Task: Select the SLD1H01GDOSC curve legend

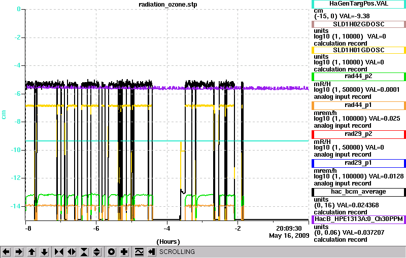Action: (x=359, y=50)
